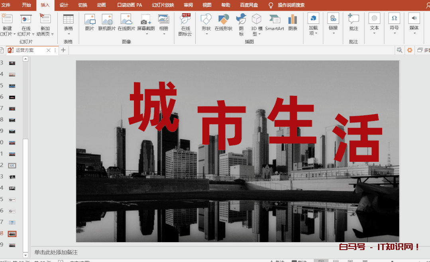The height and width of the screenshot is (262, 430).
Task: Open the 3D 模型 dropdown menu
Action: [x=257, y=25]
